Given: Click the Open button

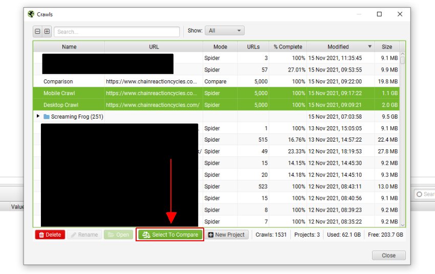Looking at the screenshot, I should coord(118,235).
